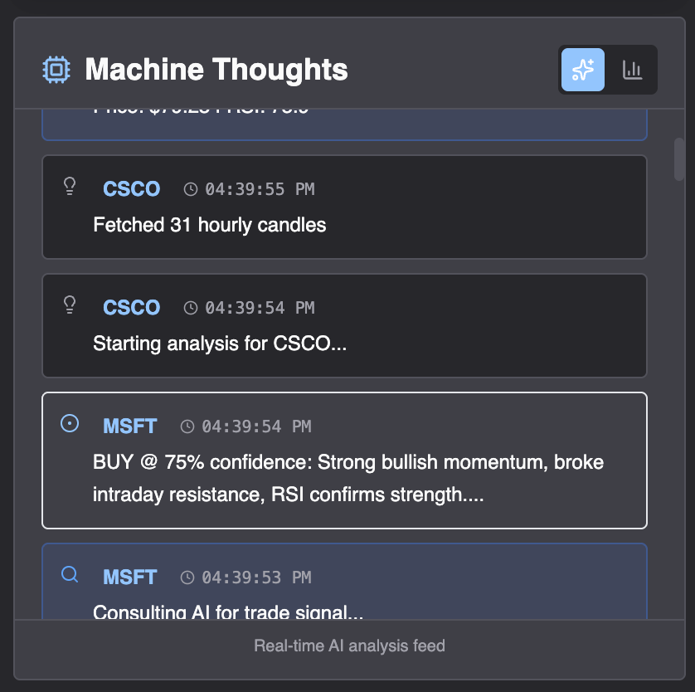Click the processor chip icon beside Machine Thoughts
Viewport: 695px width, 692px height.
pyautogui.click(x=55, y=70)
